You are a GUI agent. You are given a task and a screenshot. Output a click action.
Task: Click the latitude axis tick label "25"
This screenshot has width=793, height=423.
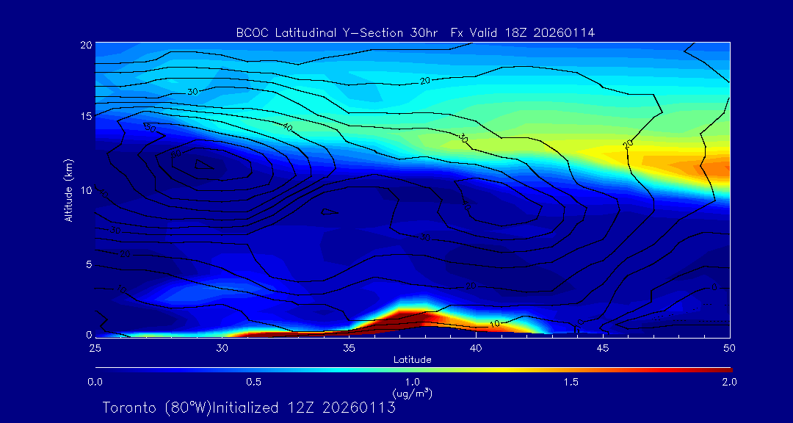tap(95, 348)
